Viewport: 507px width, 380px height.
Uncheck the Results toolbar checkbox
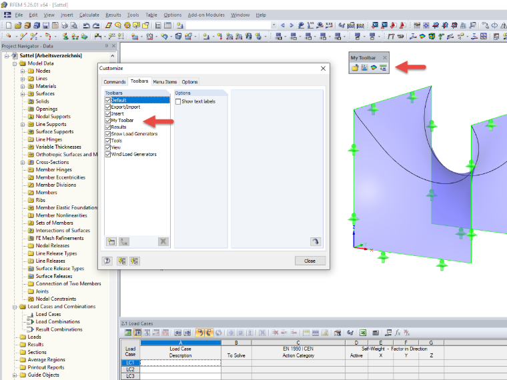click(108, 127)
